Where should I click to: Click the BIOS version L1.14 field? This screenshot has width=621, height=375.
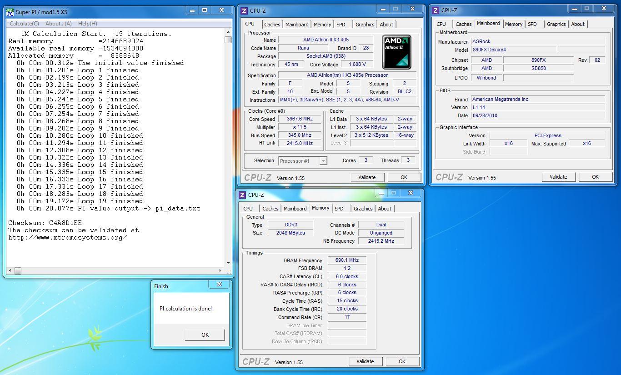coord(538,107)
